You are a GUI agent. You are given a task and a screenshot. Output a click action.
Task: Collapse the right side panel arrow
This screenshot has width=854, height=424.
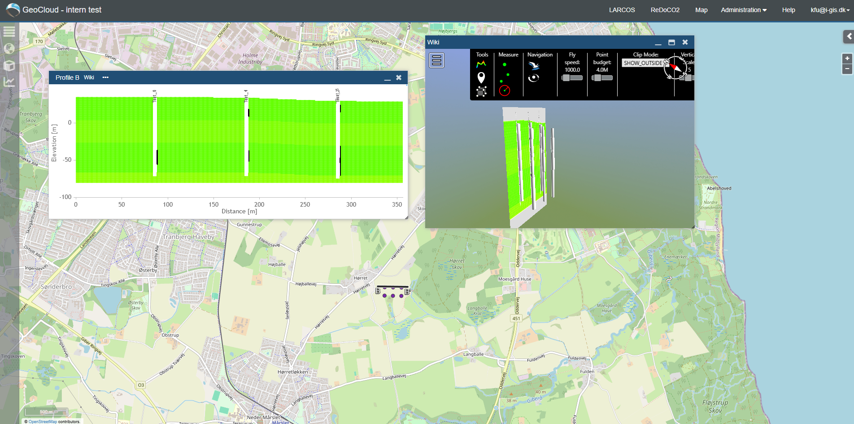pyautogui.click(x=848, y=36)
